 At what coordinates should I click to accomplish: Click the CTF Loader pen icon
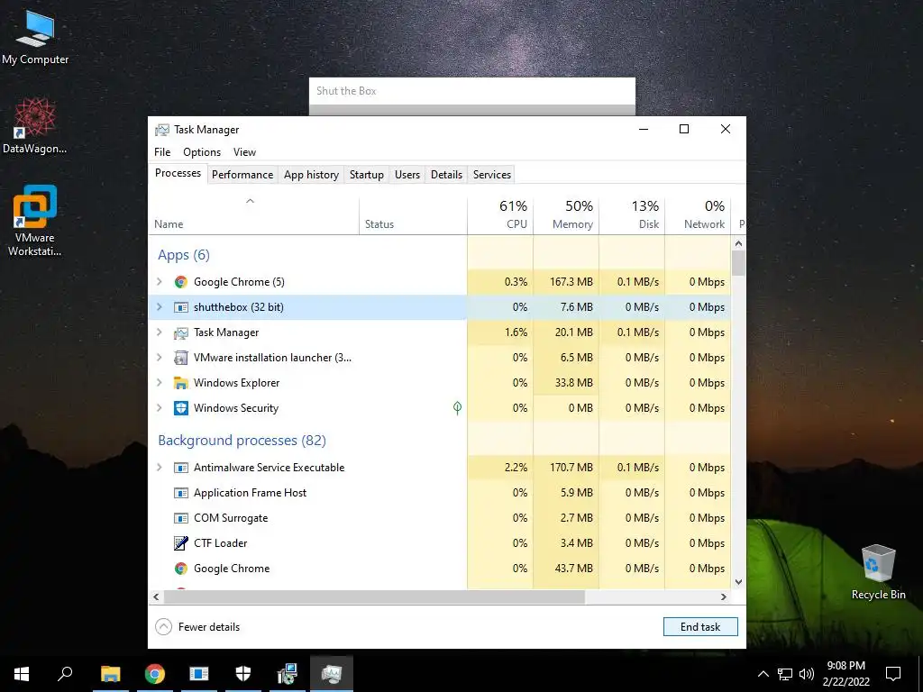click(x=180, y=543)
